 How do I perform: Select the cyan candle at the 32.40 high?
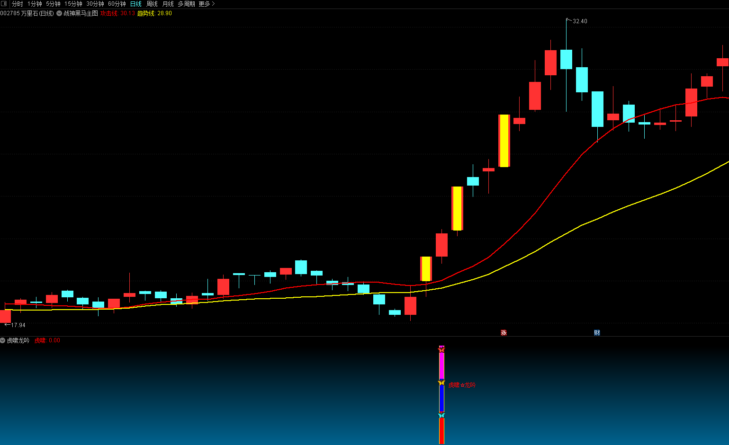[566, 59]
